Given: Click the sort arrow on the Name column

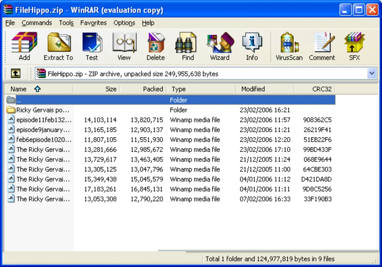Looking at the screenshot, I should point(37,89).
